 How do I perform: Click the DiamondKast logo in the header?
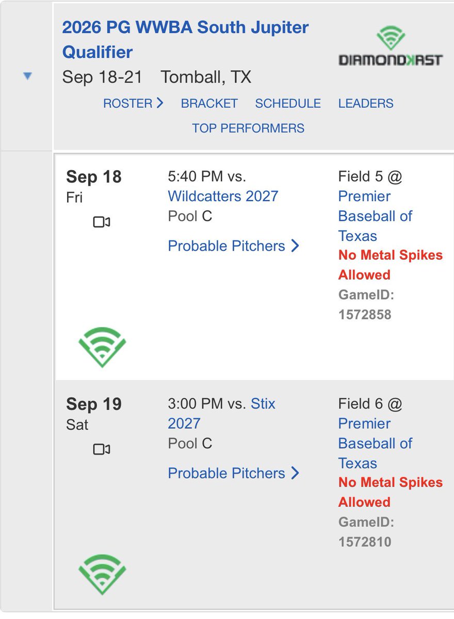point(391,46)
